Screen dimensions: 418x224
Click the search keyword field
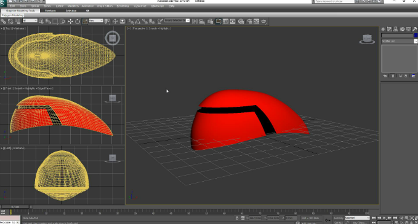click(334, 2)
